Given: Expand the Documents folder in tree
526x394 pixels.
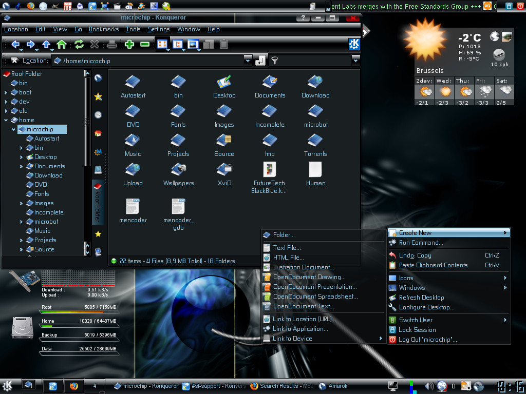Looking at the screenshot, I should (21, 166).
